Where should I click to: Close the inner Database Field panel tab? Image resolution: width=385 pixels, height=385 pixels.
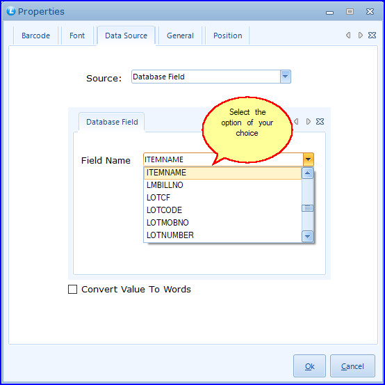click(320, 122)
